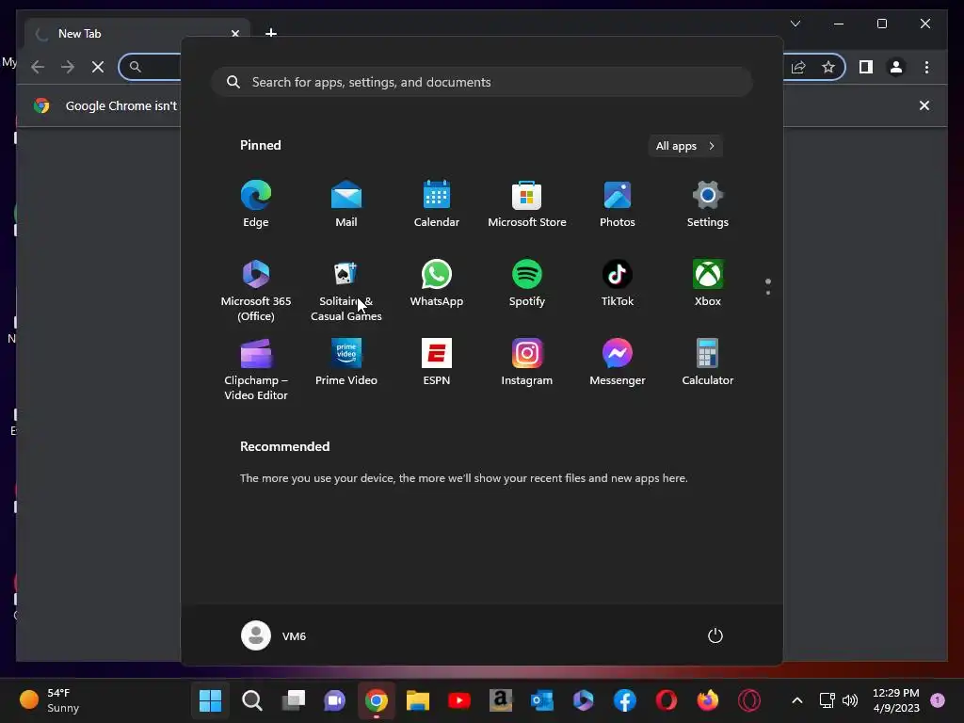The width and height of the screenshot is (964, 723).
Task: Open the Edge pinned app
Action: (x=256, y=204)
